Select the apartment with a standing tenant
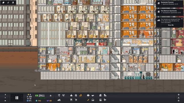Screen dimensions: 184x103 pyautogui.click(x=145, y=34)
